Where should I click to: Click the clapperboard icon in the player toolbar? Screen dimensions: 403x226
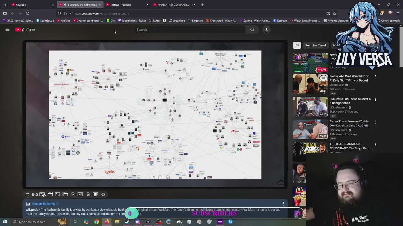pos(50,195)
